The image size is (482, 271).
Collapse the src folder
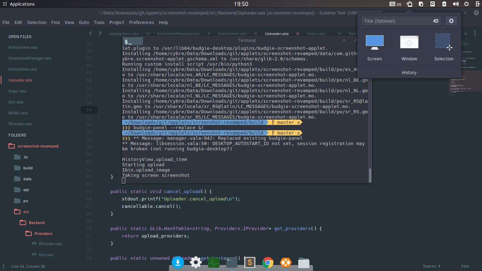coord(17,212)
